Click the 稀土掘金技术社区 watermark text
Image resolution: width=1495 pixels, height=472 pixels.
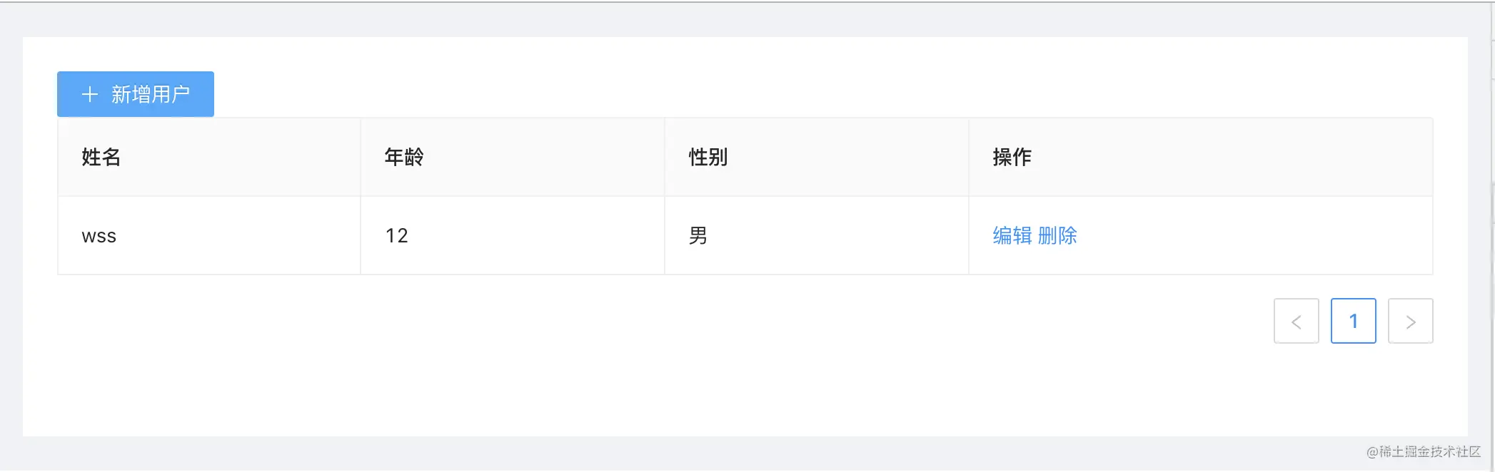pyautogui.click(x=1429, y=451)
